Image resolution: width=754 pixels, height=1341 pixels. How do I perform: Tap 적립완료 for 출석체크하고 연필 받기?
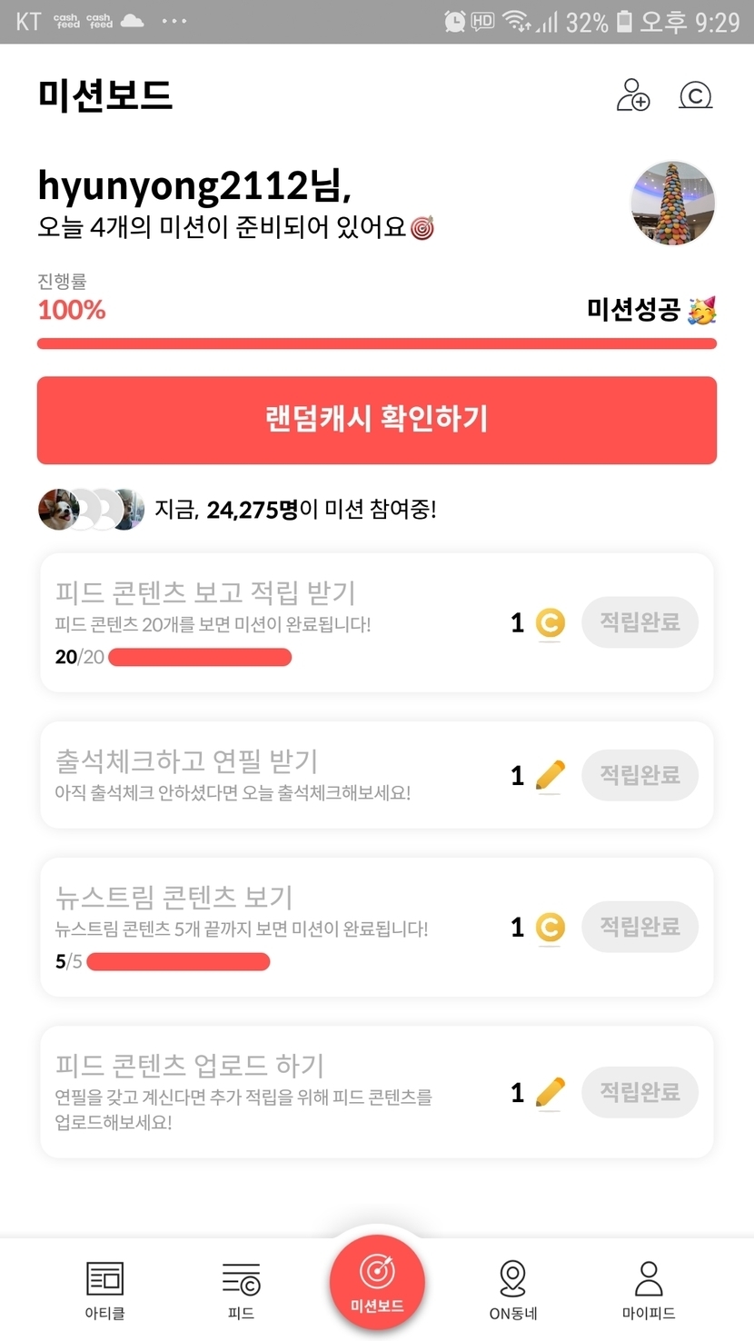(640, 775)
